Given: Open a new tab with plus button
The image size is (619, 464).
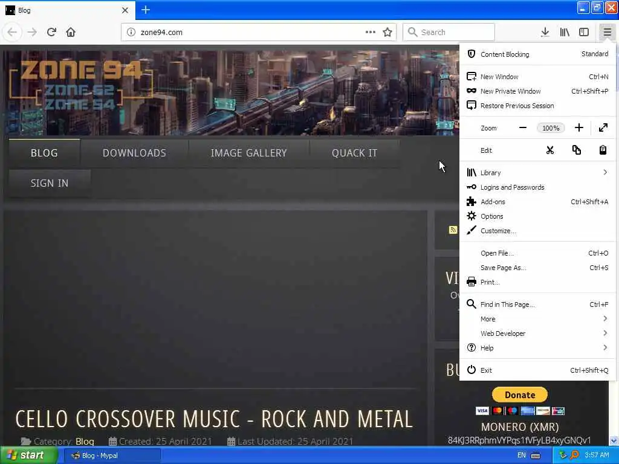Looking at the screenshot, I should click(x=146, y=10).
